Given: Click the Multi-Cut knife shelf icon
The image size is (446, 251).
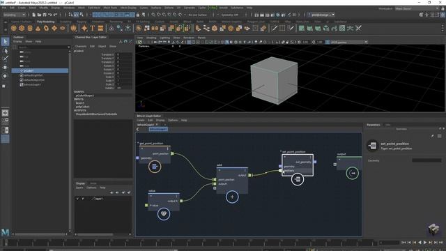Looking at the screenshot, I should coord(274,28).
